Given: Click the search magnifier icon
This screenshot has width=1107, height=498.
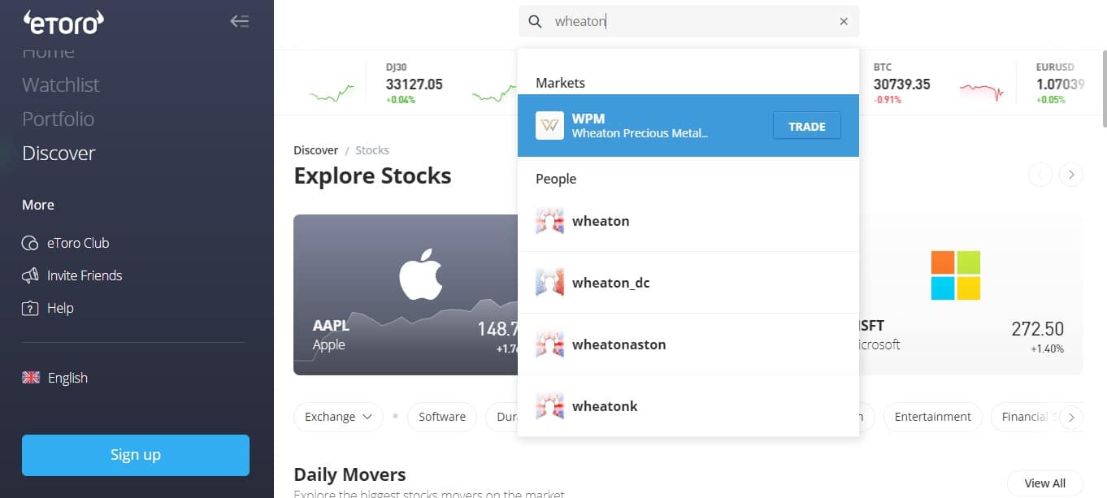Looking at the screenshot, I should (x=535, y=22).
